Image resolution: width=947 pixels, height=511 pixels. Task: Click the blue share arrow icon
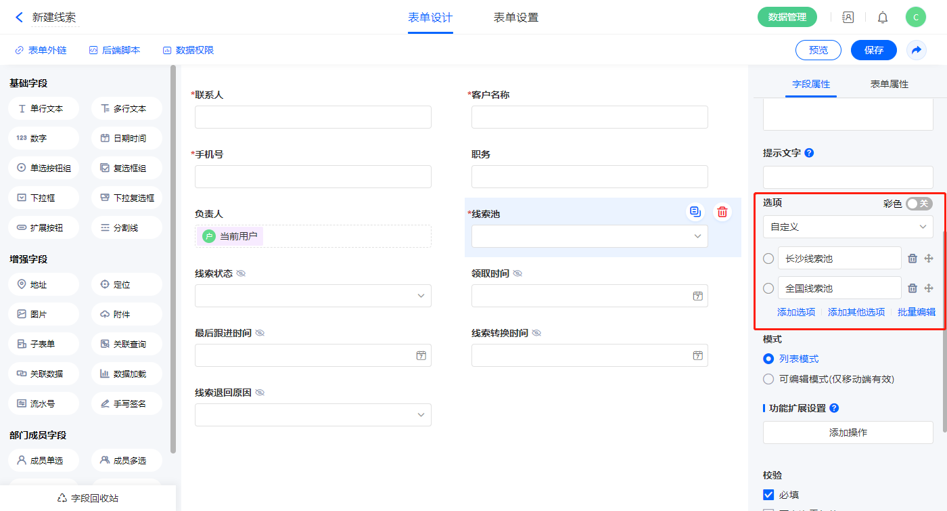917,50
